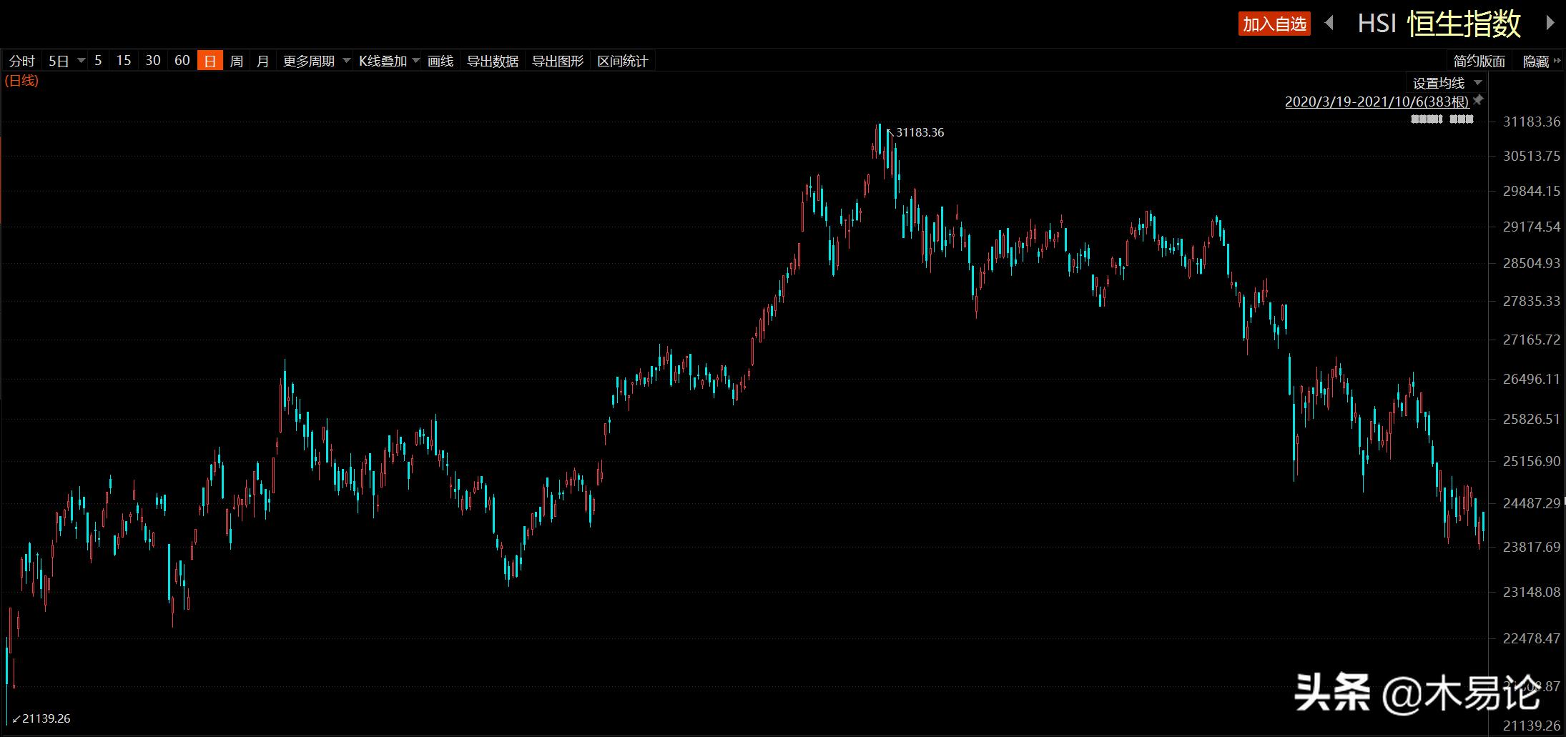Click the 27165.72 price axis label
The image size is (1566, 737).
coord(1532,340)
